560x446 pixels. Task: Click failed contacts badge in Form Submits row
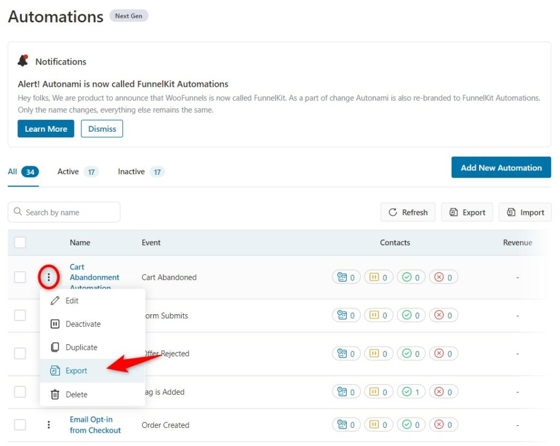tap(444, 315)
